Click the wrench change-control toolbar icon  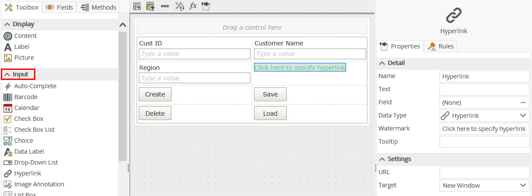coord(179,6)
